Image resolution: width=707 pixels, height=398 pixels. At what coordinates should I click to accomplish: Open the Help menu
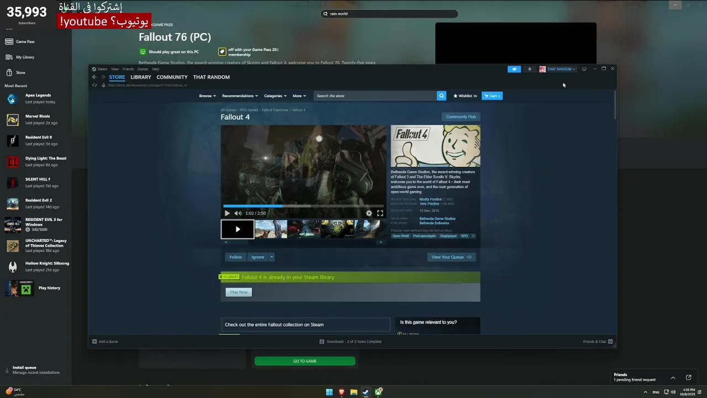coord(156,69)
